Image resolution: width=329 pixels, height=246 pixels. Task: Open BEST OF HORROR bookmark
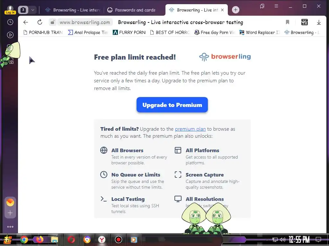point(170,32)
